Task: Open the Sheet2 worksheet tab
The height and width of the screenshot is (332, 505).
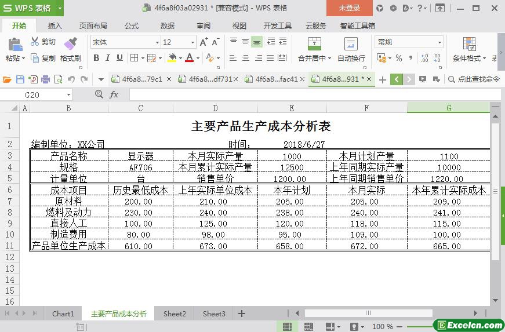Action: coord(175,313)
